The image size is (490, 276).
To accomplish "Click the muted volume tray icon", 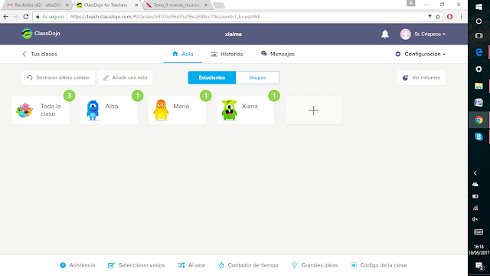I will (475, 219).
